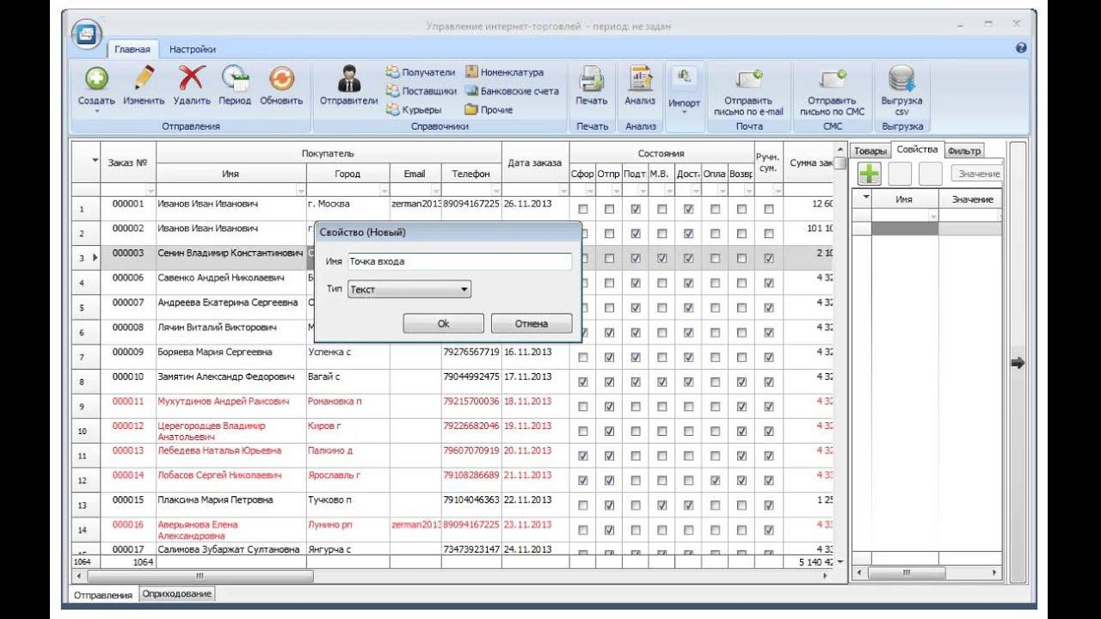Click the red Удалить cross icon
The width and height of the screenshot is (1101, 619).
[x=191, y=79]
